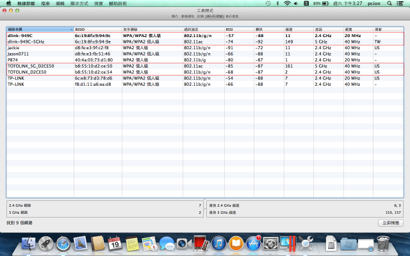Open FaceTime camera icon in Dock
Viewport: 410px width, 256px height.
click(184, 244)
